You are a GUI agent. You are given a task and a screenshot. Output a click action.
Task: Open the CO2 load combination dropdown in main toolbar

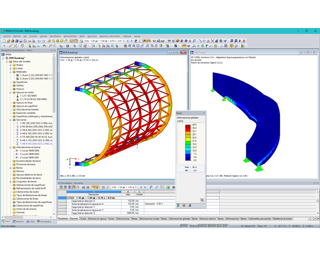[x=124, y=41]
